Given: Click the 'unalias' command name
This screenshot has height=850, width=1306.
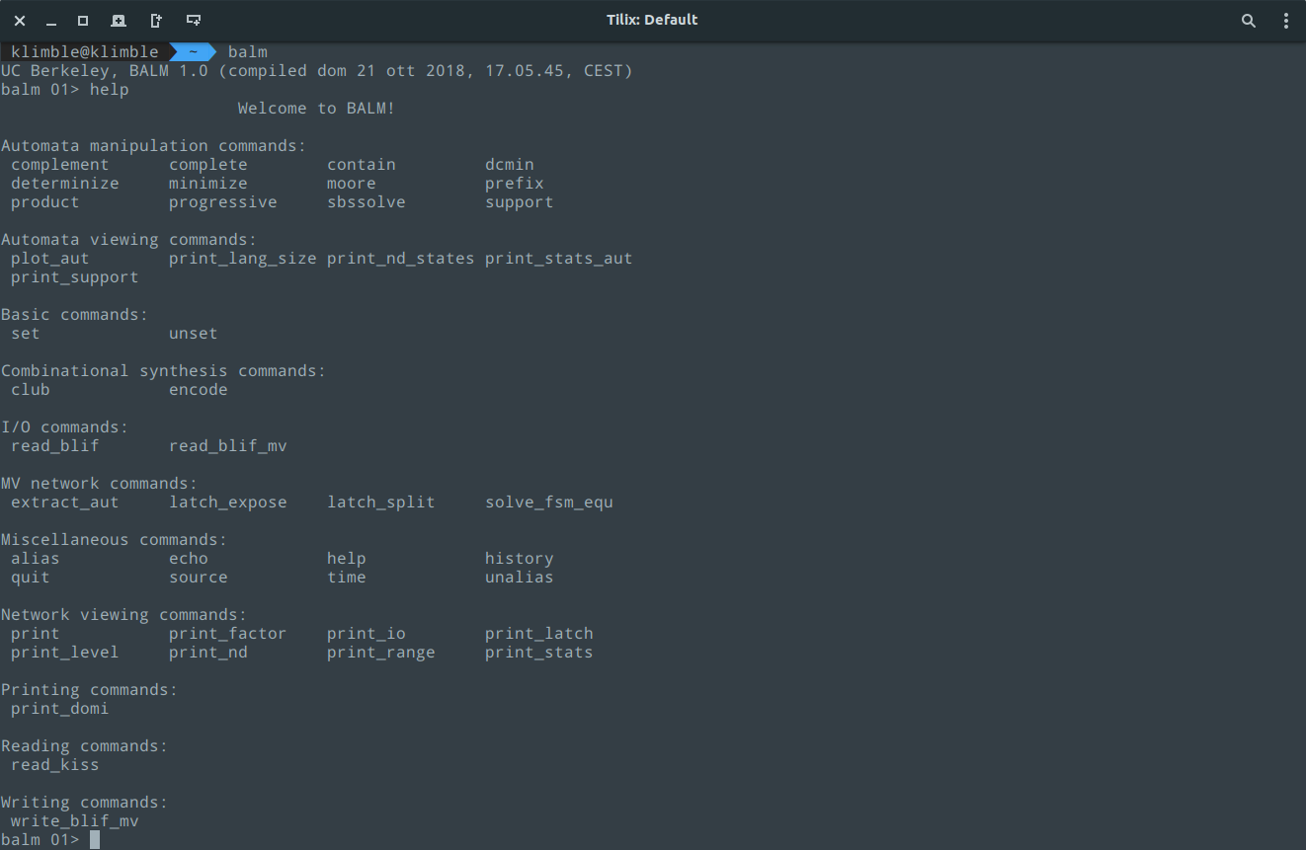Looking at the screenshot, I should pos(520,578).
